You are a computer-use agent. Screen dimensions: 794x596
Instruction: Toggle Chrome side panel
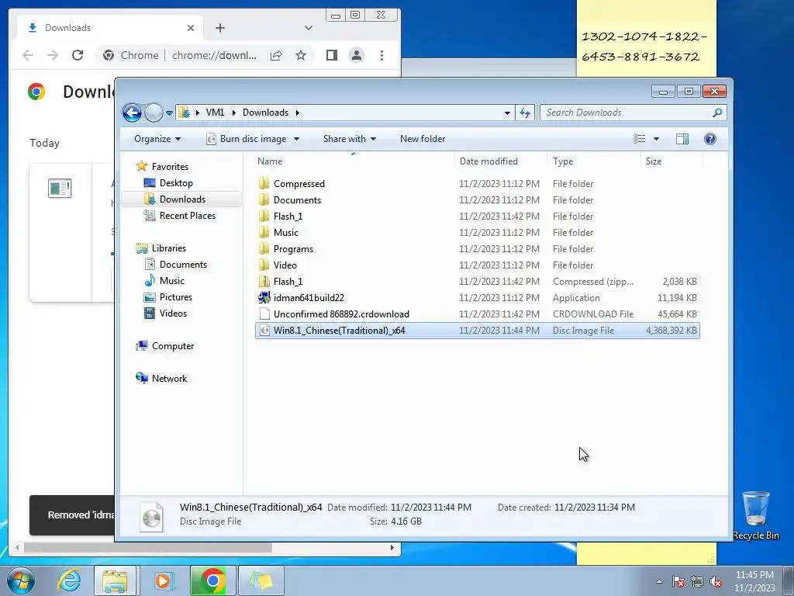pos(332,55)
